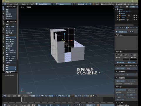Click the ループカット tool button
141x106 pixels.
[11, 50]
